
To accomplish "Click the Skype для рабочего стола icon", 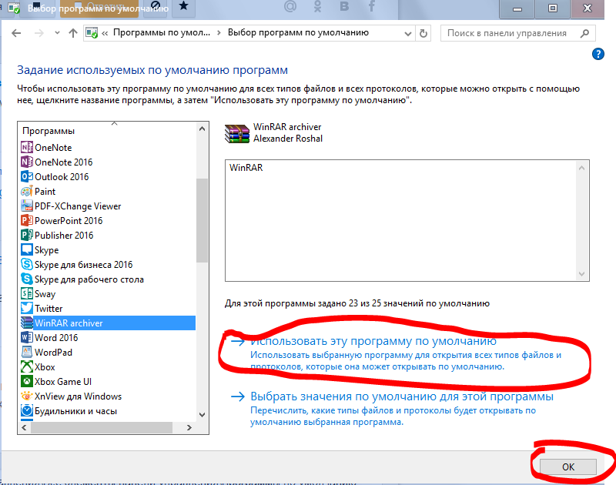I will click(x=27, y=279).
